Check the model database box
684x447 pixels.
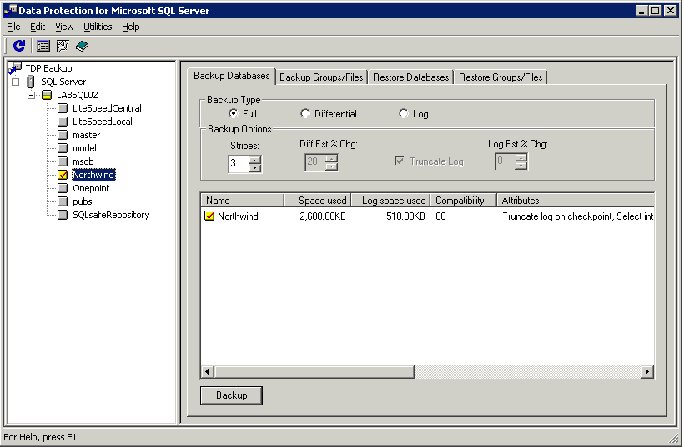point(63,148)
